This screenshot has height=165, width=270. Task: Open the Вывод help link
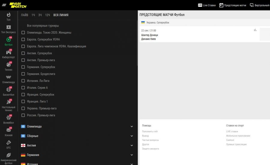[145, 136]
